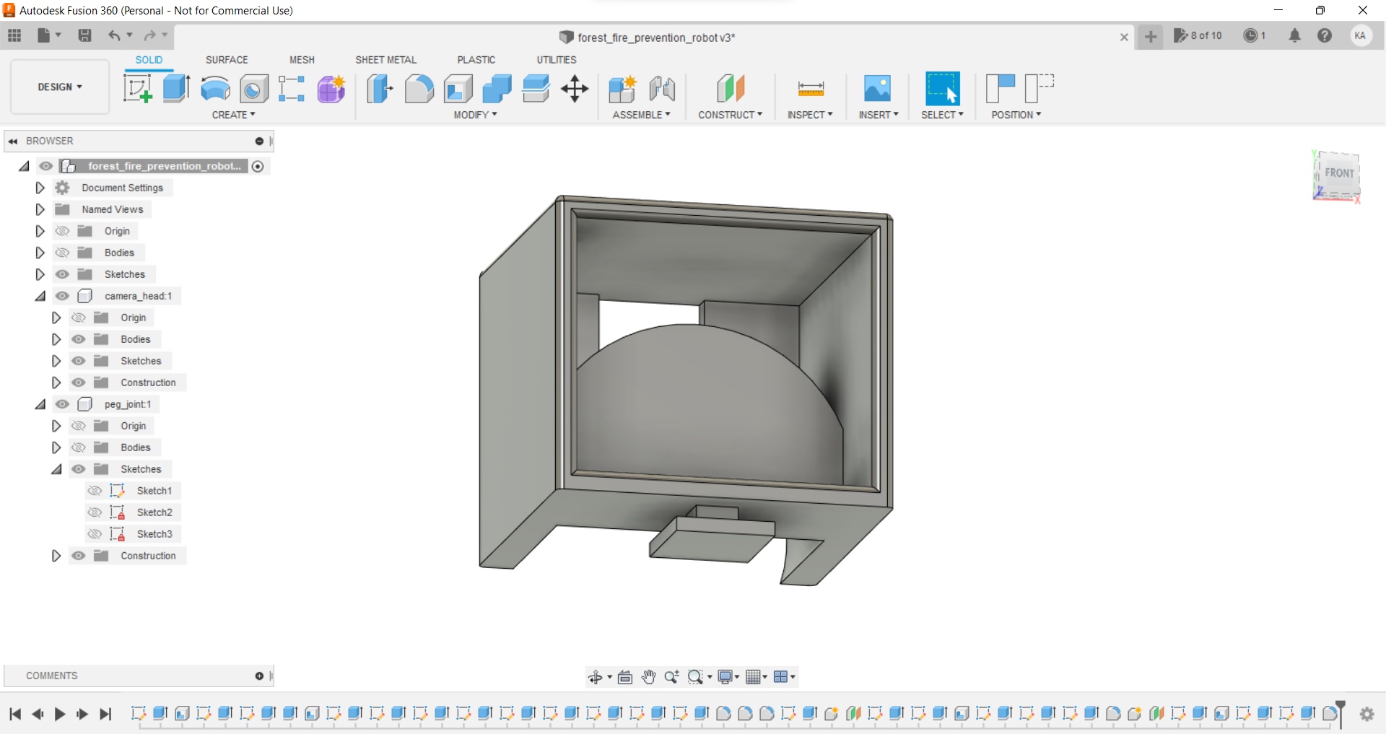Collapse the peg_joint:1 component
The height and width of the screenshot is (734, 1386).
[x=40, y=404]
